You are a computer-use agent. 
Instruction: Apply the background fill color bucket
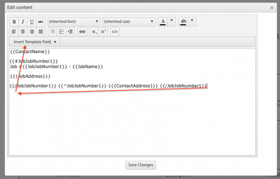[183, 22]
